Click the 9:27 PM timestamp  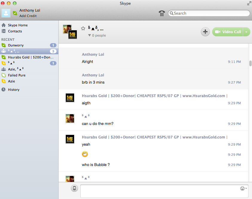click(x=234, y=82)
